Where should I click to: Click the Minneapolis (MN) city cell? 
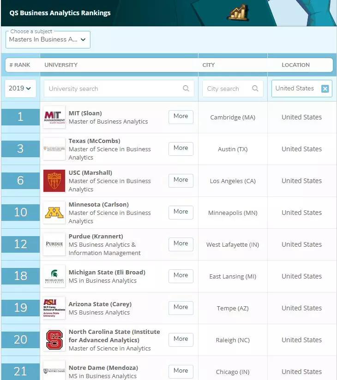[x=233, y=213]
